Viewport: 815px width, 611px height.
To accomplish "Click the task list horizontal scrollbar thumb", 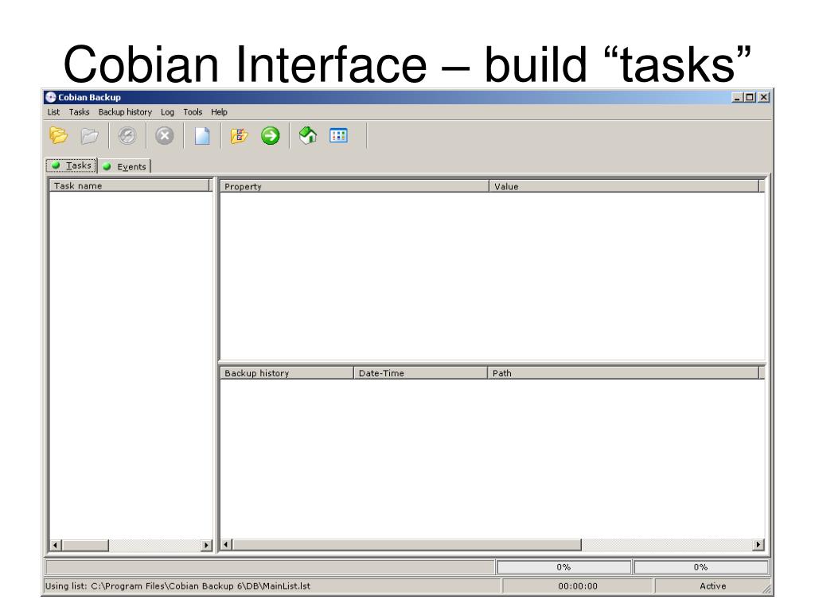I will 85,545.
